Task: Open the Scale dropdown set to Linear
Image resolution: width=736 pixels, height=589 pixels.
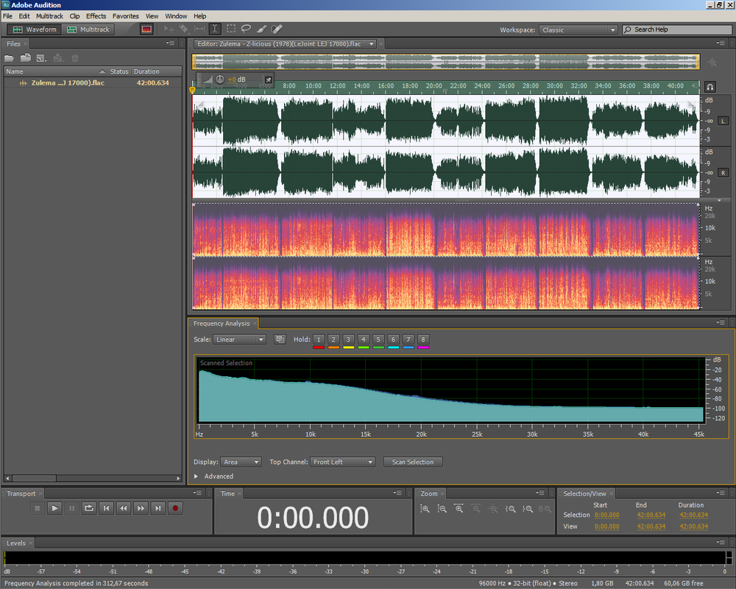Action: [x=239, y=339]
